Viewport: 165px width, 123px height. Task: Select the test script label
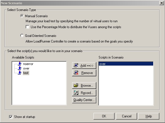pos(26,73)
